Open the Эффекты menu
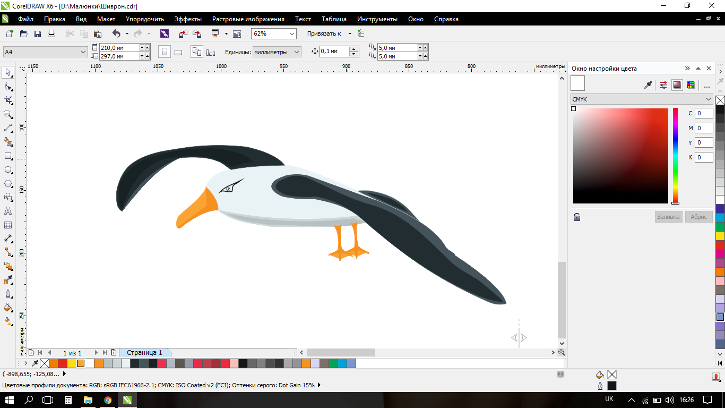725x408 pixels. [188, 19]
